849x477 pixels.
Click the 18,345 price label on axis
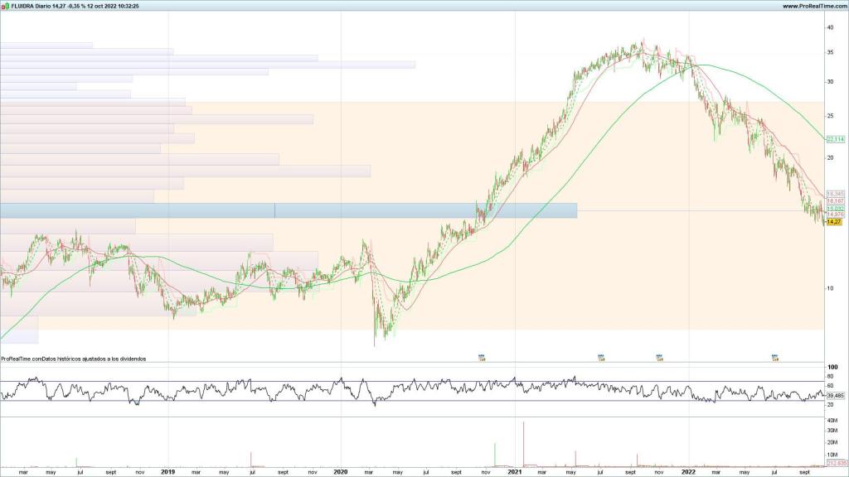pos(835,193)
